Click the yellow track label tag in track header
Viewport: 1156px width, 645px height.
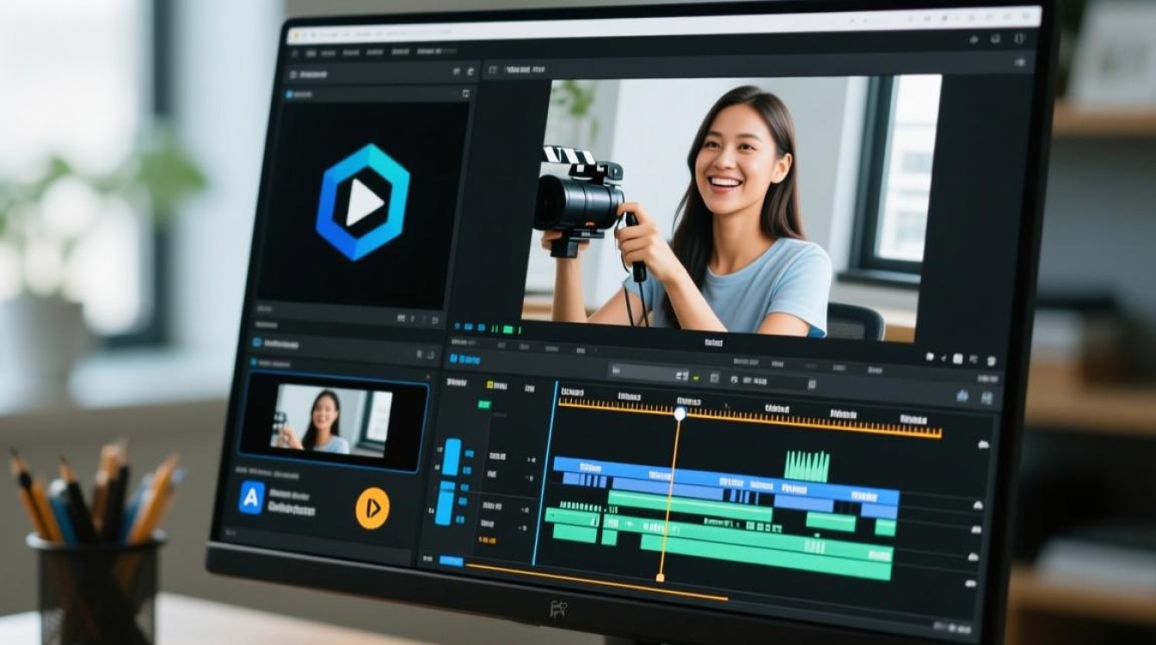click(x=490, y=384)
